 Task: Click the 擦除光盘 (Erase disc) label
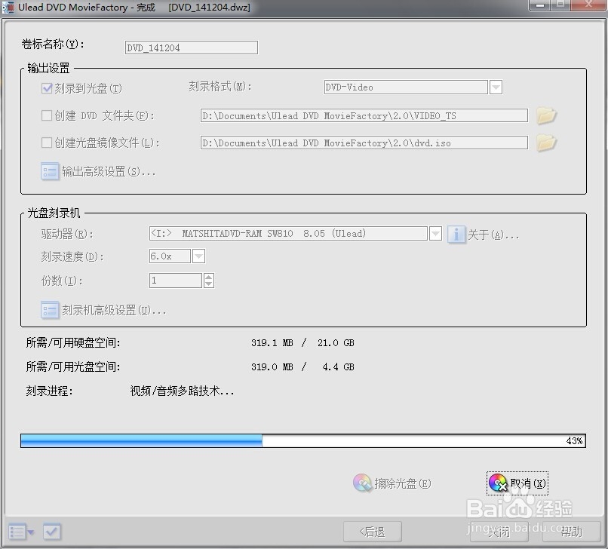(x=403, y=483)
